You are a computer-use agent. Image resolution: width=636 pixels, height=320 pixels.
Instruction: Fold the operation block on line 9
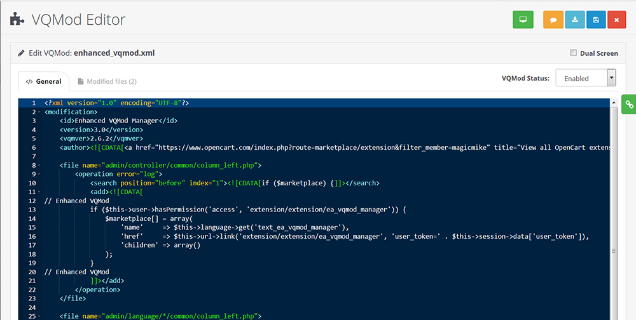click(39, 174)
